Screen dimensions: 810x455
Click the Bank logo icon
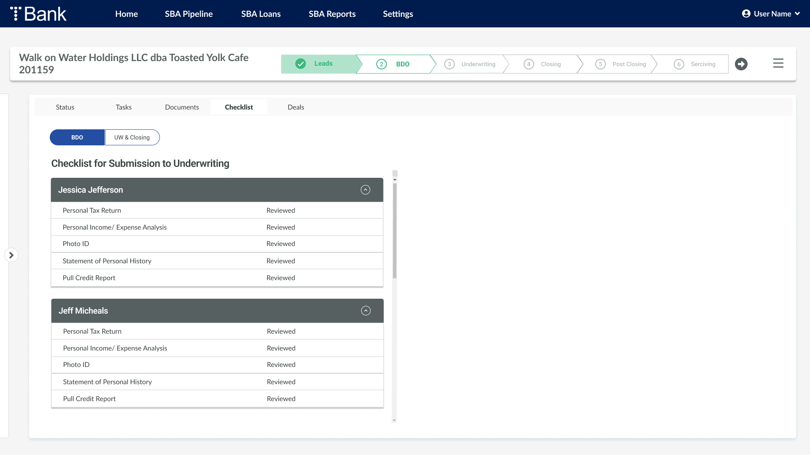16,13
